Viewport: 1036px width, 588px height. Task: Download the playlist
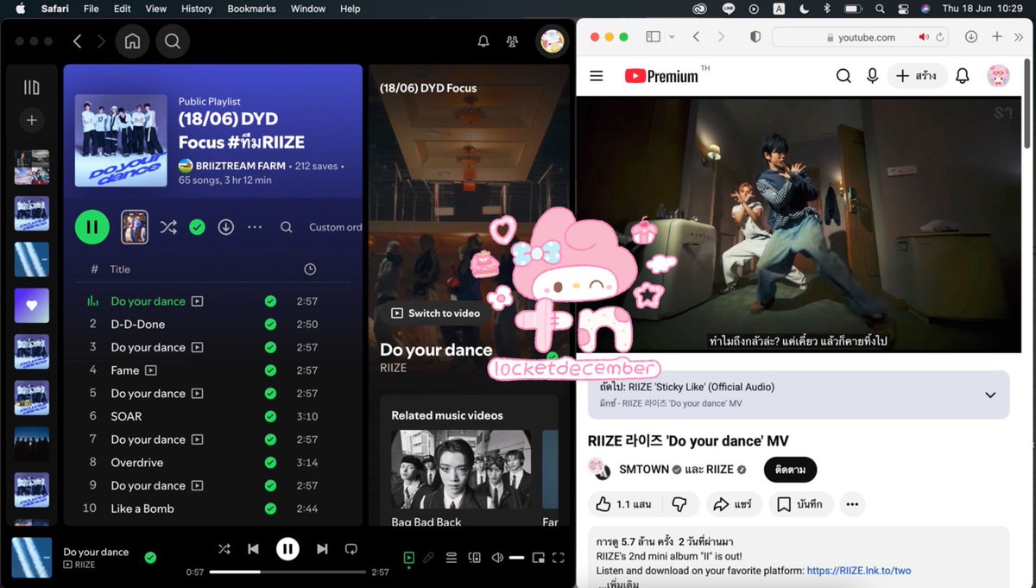pyautogui.click(x=225, y=227)
